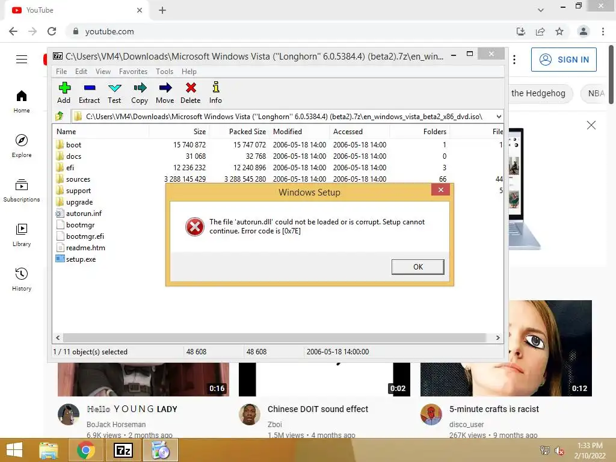Open 7-Zip Edit menu
The width and height of the screenshot is (616, 462).
[x=81, y=72]
